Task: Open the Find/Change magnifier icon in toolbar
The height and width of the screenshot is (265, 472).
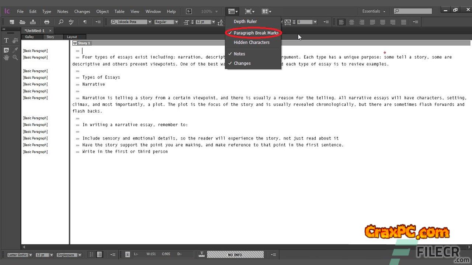Action: [61, 22]
